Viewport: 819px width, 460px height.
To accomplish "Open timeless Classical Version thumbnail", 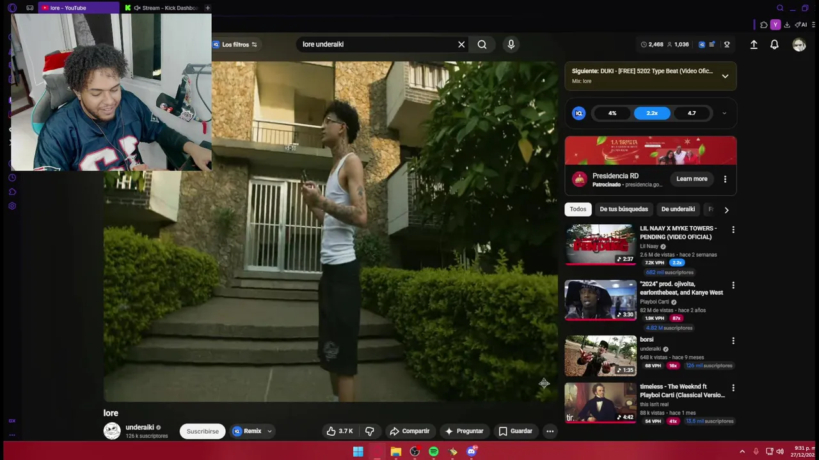I will [x=600, y=402].
